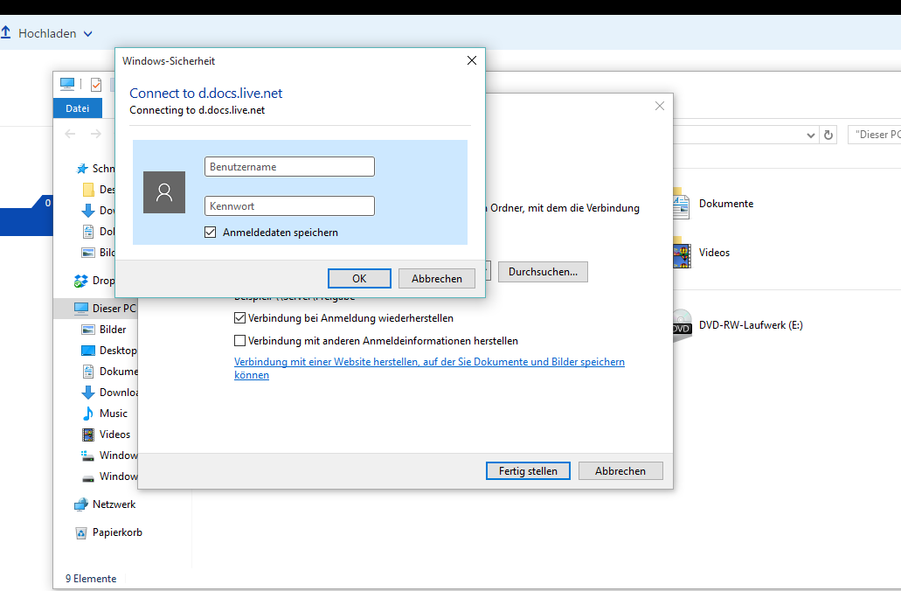Image resolution: width=901 pixels, height=591 pixels.
Task: Confirm credentials with the OK button
Action: pos(359,278)
